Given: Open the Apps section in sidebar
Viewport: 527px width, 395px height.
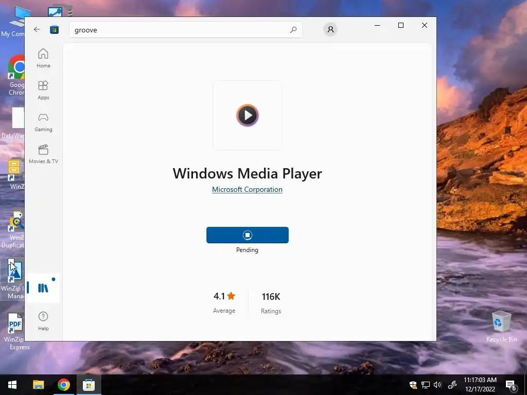Looking at the screenshot, I should pos(43,91).
